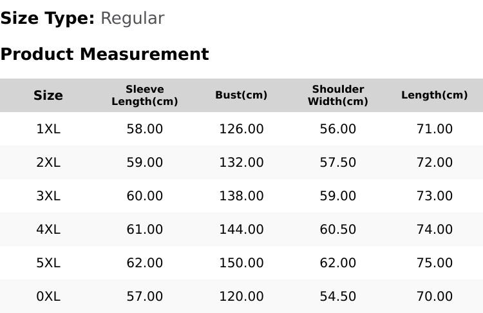483x313 pixels.
Task: Click the 73.00 length value
Action: coord(434,196)
